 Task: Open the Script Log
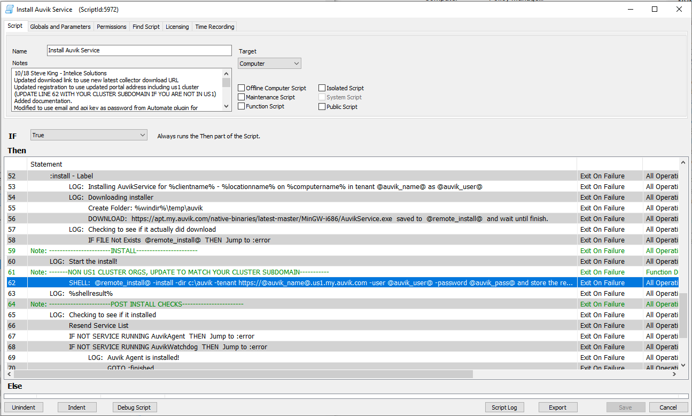pyautogui.click(x=504, y=407)
